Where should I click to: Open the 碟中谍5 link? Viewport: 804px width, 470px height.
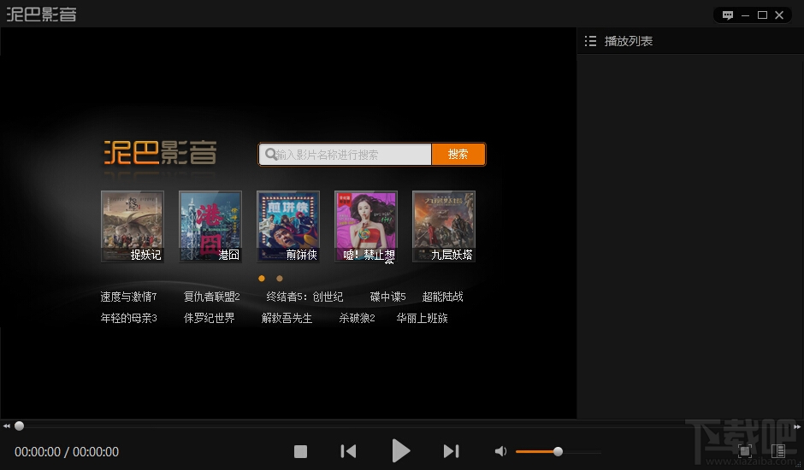pos(387,297)
